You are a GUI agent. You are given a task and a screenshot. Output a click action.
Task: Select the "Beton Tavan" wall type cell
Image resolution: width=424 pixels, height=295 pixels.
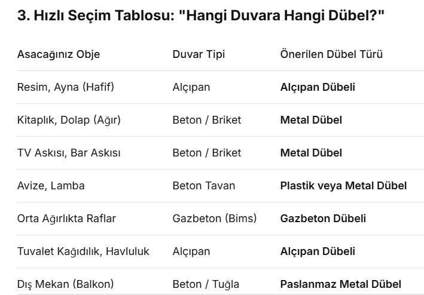204,186
